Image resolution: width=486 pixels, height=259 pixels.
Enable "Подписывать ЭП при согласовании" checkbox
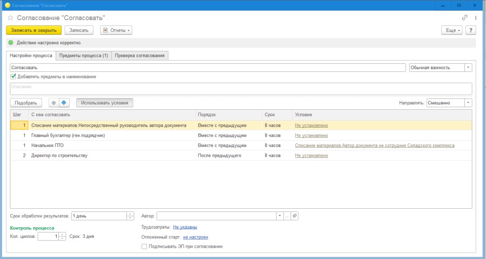[x=144, y=247]
